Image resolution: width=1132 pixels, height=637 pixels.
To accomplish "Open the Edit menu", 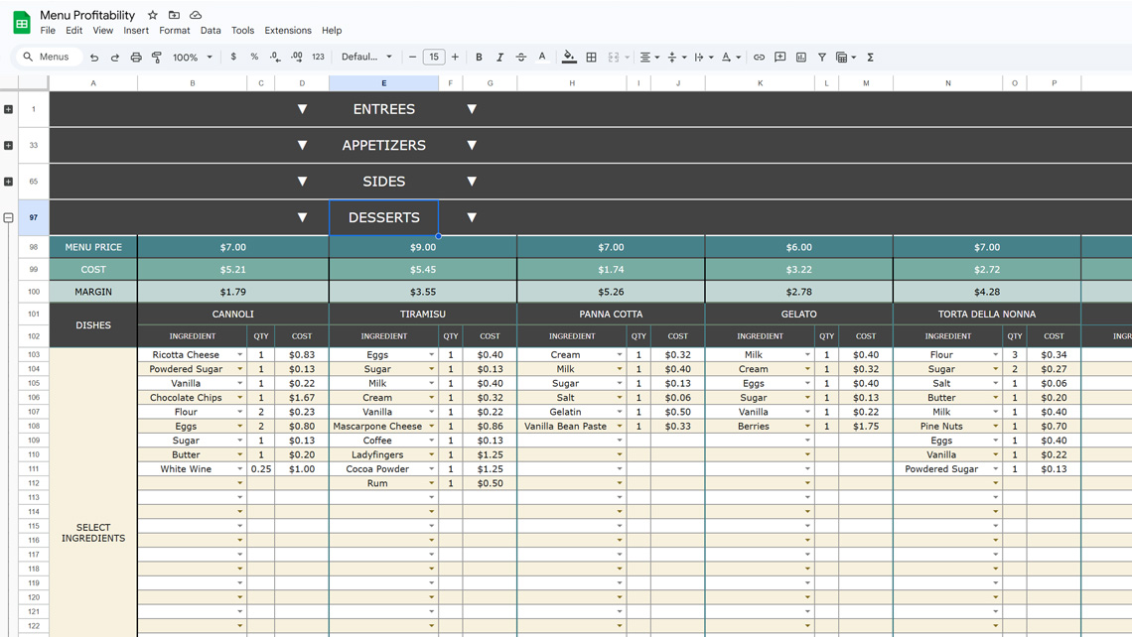I will tap(73, 31).
